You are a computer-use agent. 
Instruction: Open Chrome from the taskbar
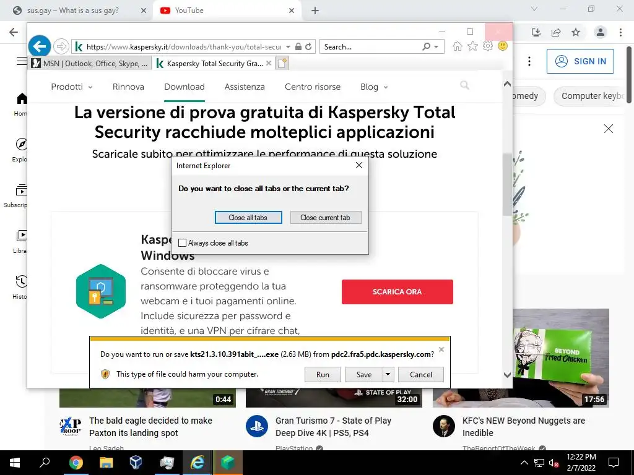[76, 463]
